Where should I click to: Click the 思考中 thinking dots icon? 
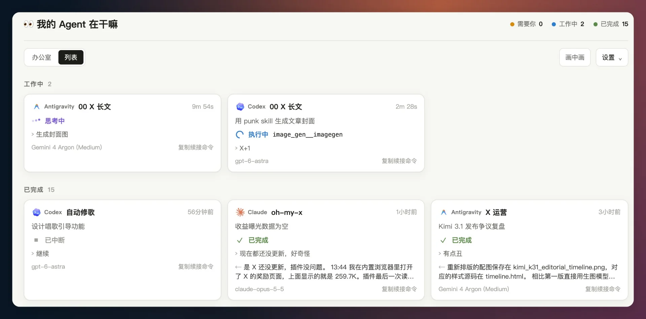pyautogui.click(x=36, y=120)
